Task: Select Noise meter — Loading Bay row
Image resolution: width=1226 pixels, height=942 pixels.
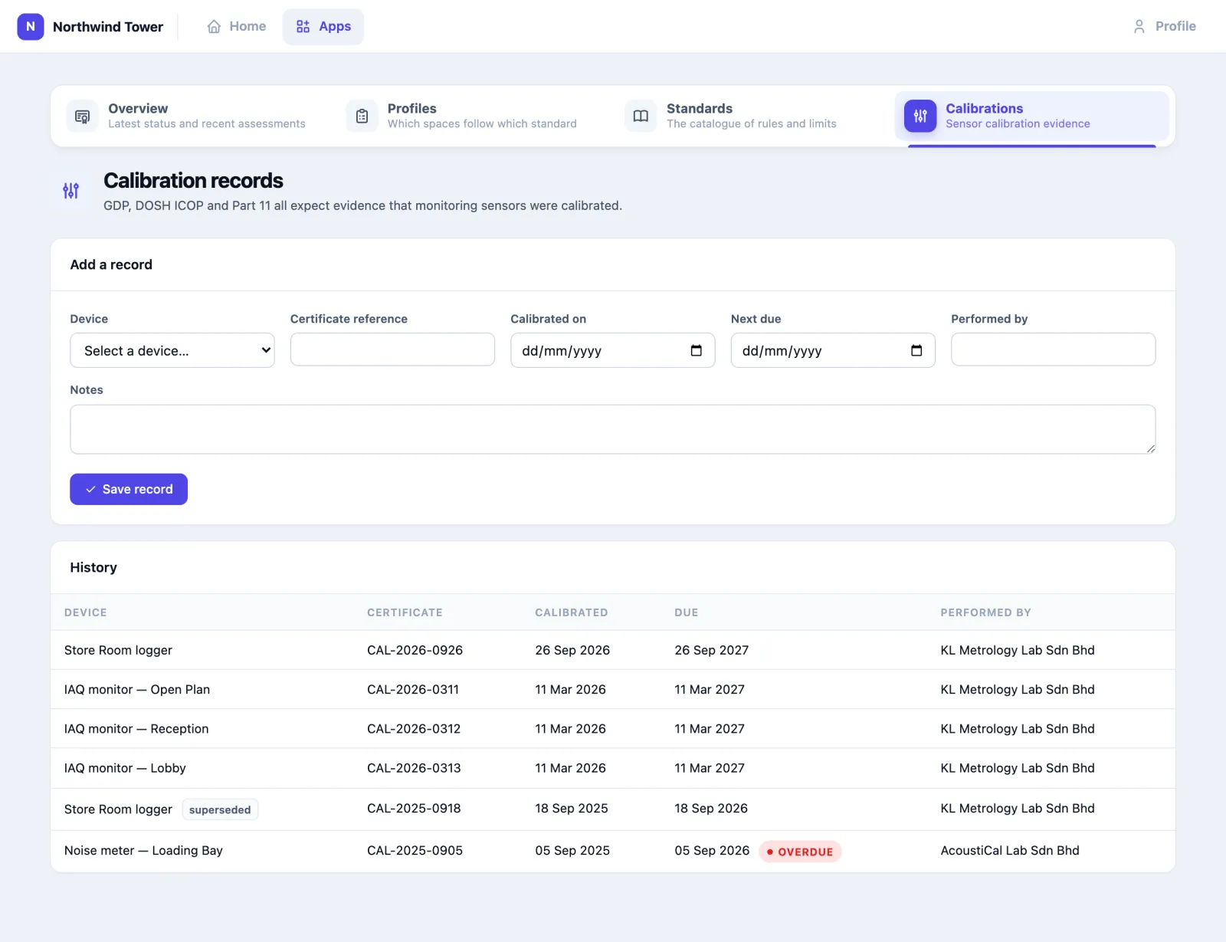Action: click(x=613, y=851)
